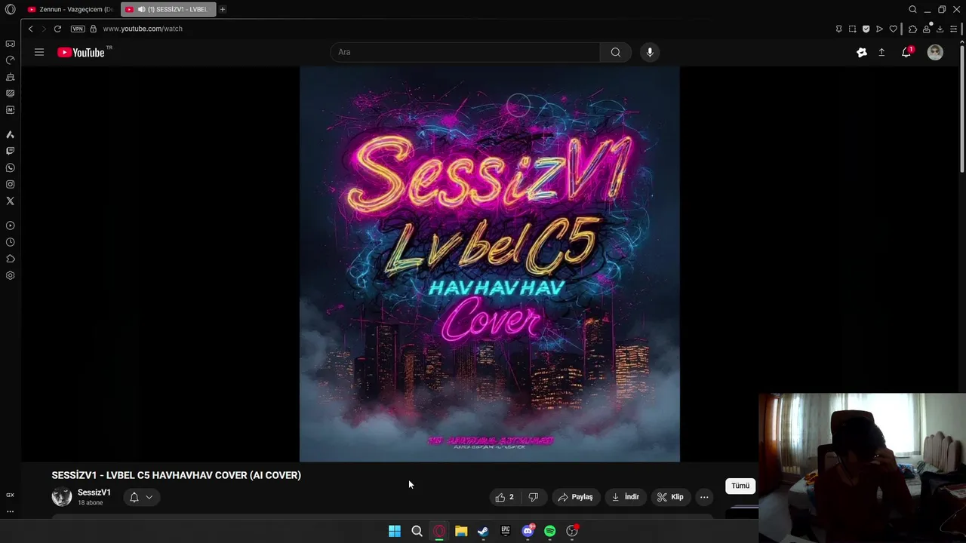Screen dimensions: 966x543
Task: Open WhatsApp in the sidebar
Action: [10, 167]
